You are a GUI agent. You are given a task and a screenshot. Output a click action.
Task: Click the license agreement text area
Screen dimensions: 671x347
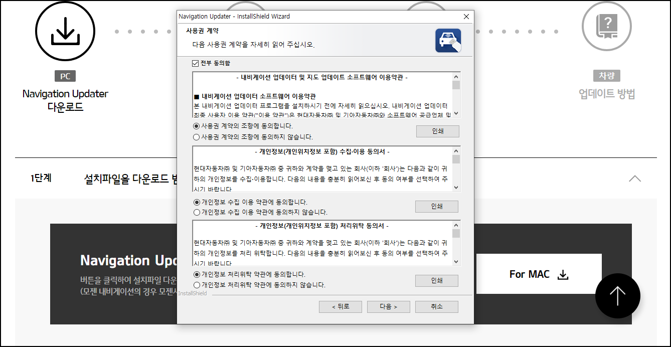coord(322,95)
